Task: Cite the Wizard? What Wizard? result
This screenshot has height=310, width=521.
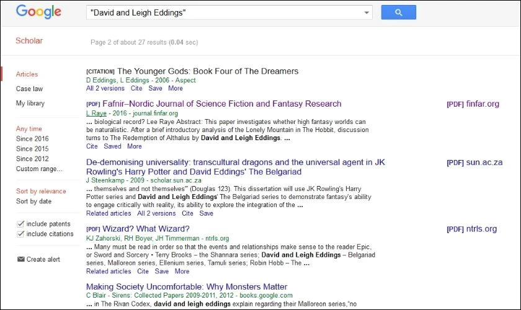Action: 143,271
